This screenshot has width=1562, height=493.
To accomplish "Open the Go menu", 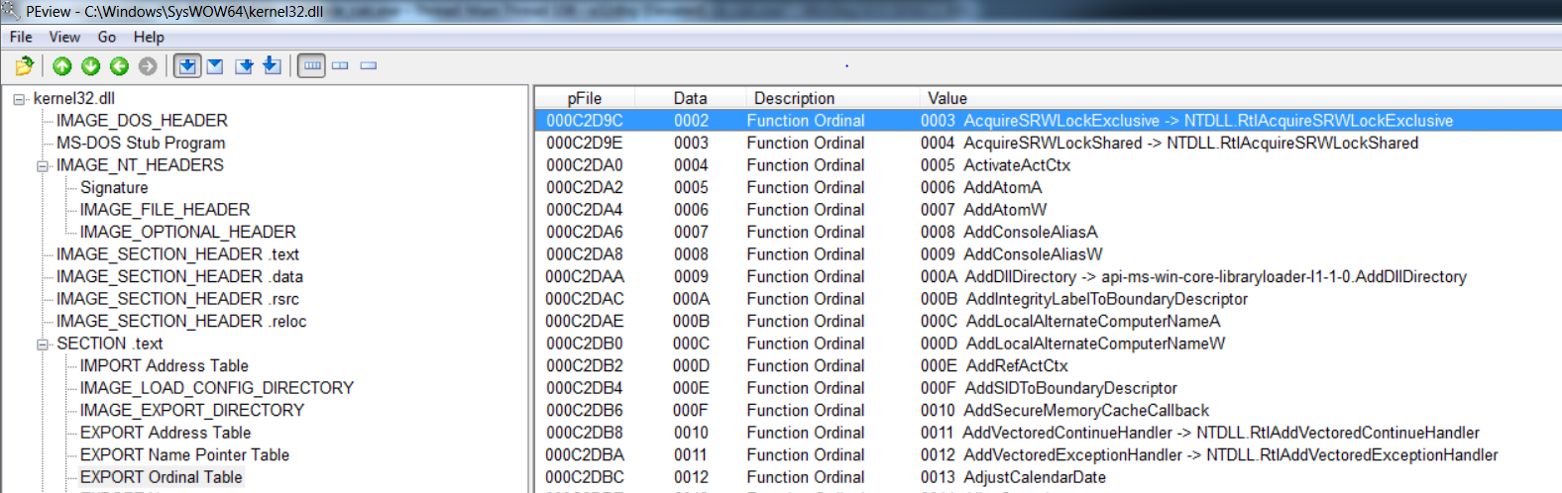I will [107, 37].
